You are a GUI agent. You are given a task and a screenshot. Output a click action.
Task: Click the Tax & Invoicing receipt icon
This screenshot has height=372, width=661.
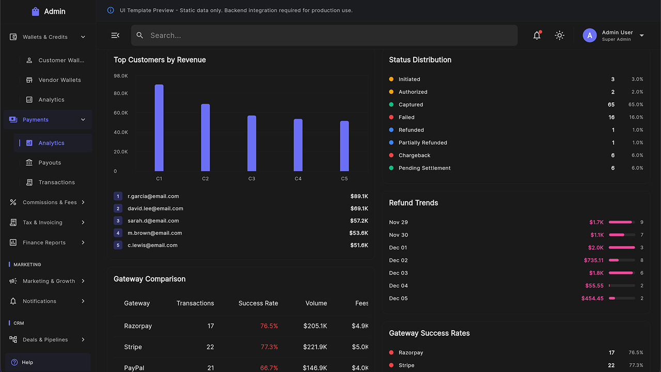point(13,222)
